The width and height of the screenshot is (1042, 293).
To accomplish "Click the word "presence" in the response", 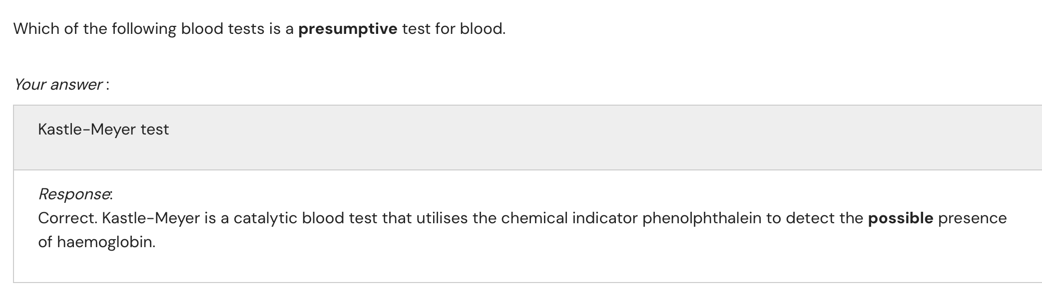I will 972,218.
